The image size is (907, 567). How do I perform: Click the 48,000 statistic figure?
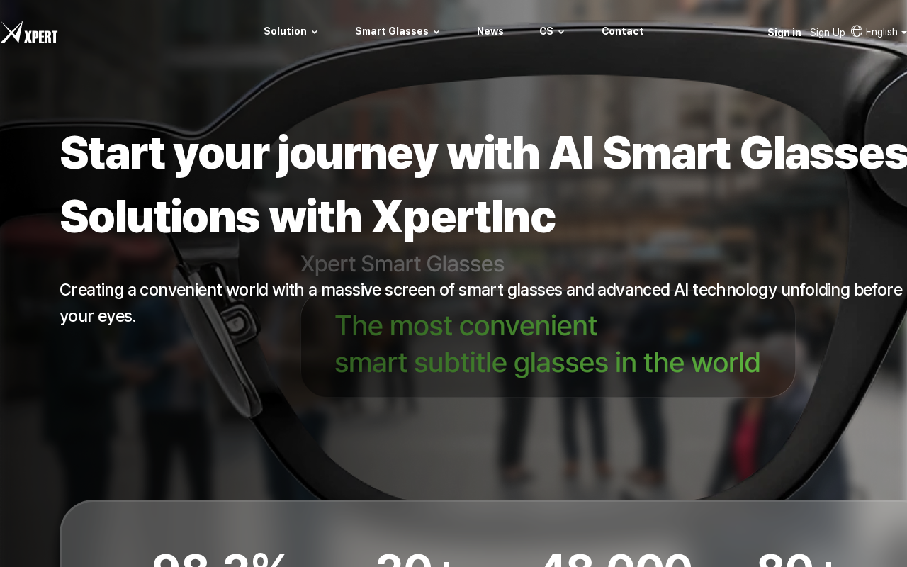(616, 558)
